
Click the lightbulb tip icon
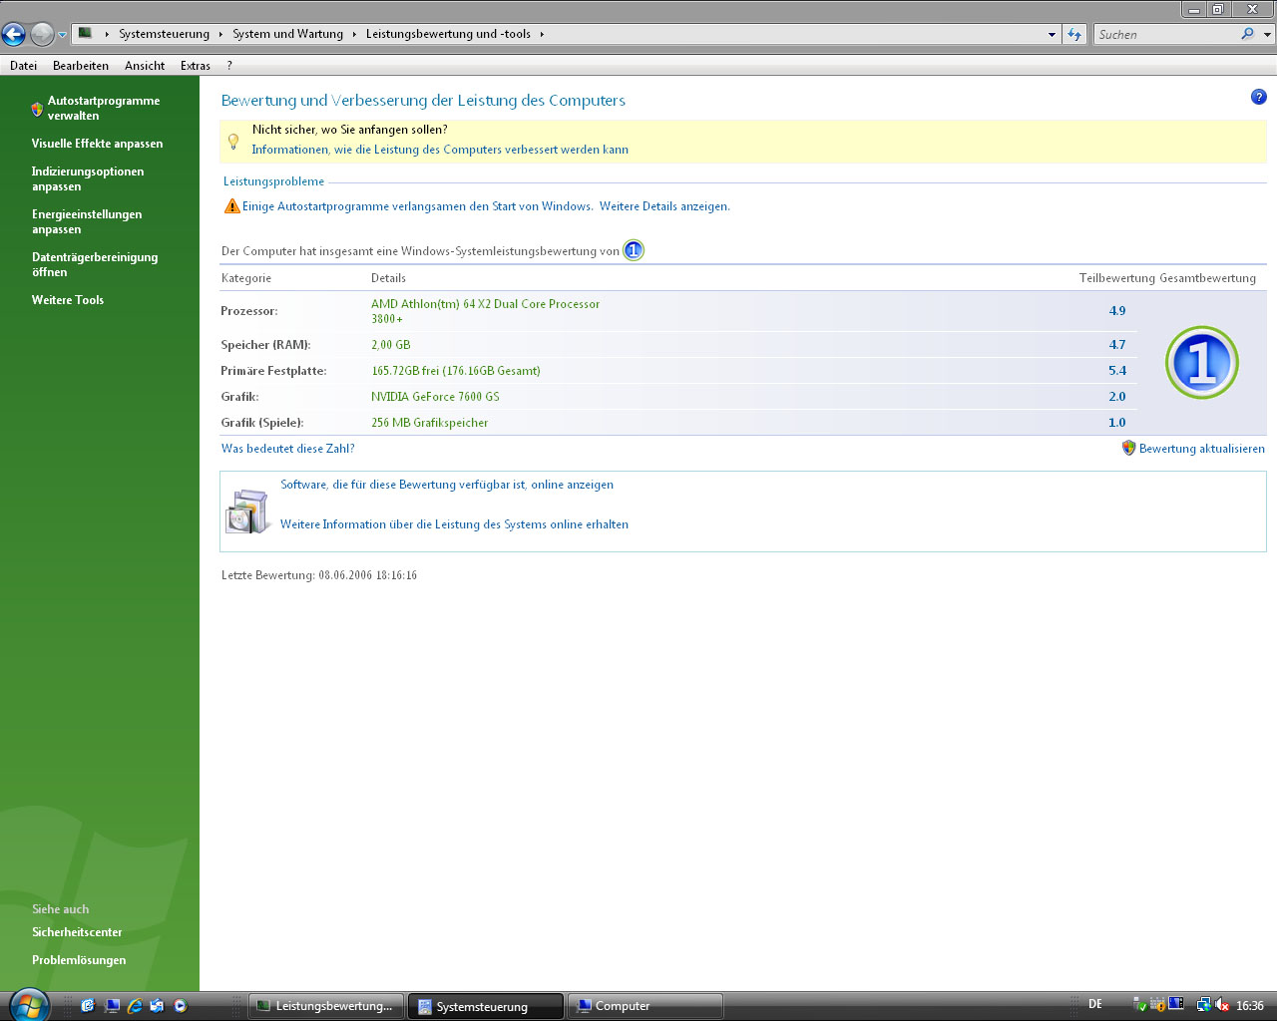pos(233,141)
